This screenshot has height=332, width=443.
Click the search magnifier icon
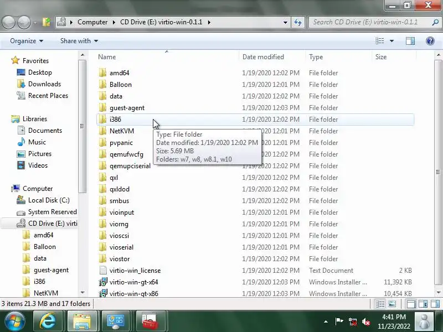pyautogui.click(x=435, y=22)
